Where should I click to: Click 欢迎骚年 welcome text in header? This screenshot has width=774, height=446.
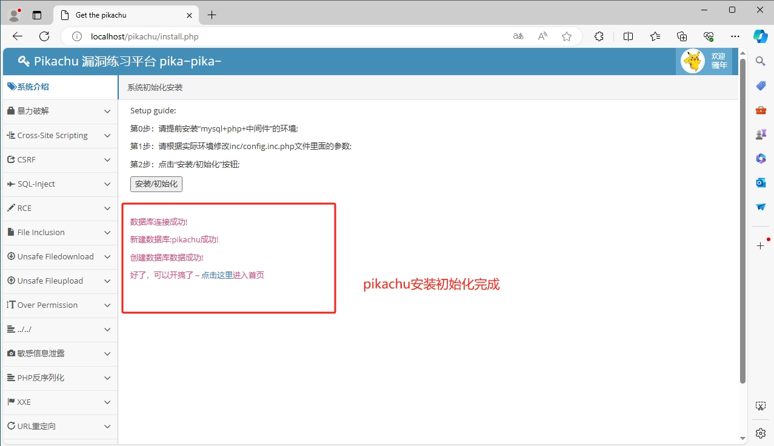tap(719, 61)
